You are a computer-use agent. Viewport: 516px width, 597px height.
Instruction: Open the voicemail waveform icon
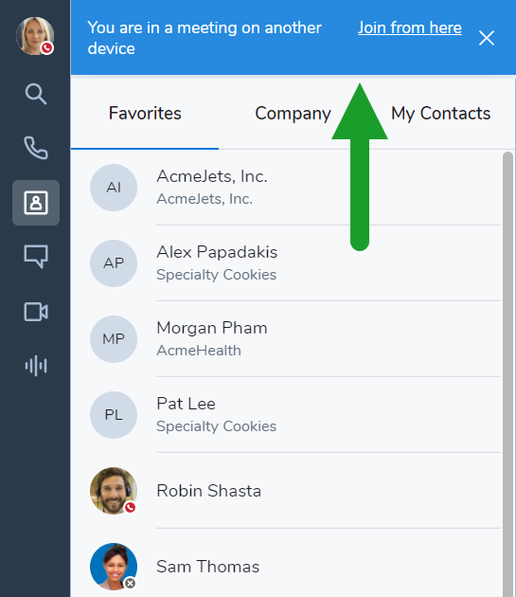36,366
